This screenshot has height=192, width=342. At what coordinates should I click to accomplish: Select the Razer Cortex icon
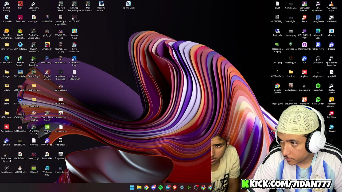318,101
